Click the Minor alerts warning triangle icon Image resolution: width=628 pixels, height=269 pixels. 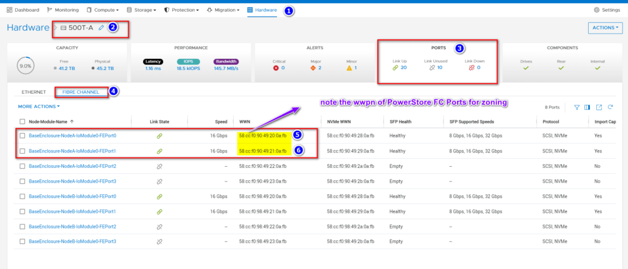point(349,68)
